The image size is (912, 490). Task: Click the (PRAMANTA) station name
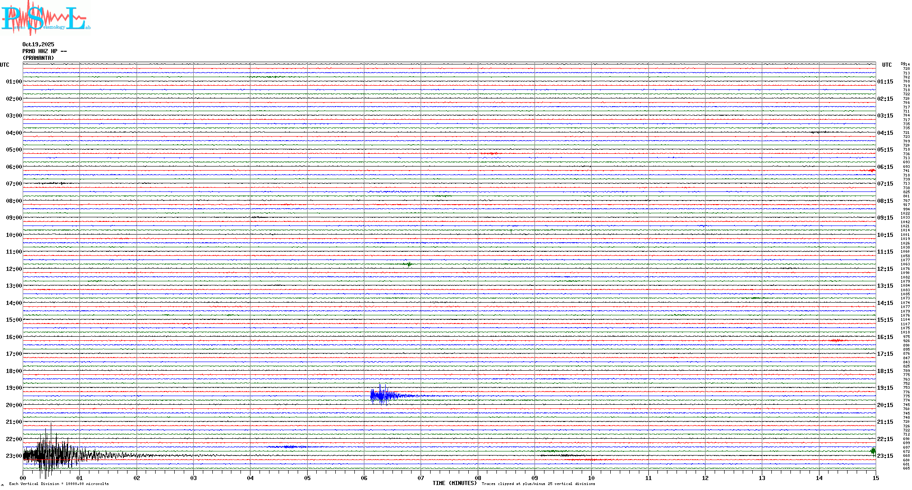point(38,58)
